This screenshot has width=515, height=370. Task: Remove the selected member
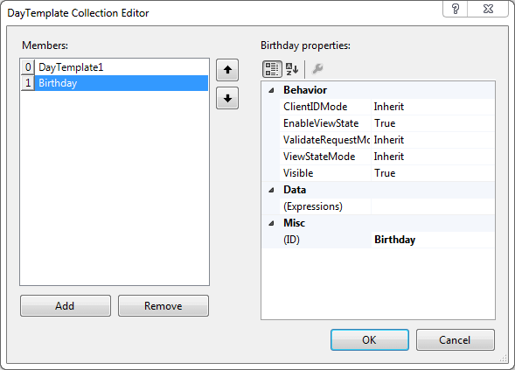point(164,306)
